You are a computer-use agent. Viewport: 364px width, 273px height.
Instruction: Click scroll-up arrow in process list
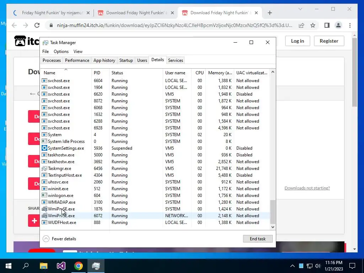(273, 72)
